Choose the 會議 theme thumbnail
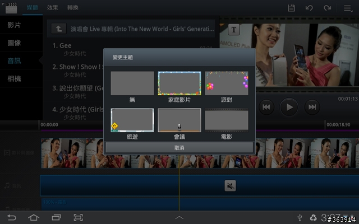This screenshot has width=359, height=224. [179, 120]
